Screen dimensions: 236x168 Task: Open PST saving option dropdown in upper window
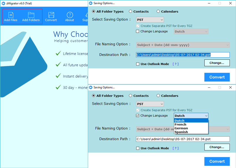point(150,20)
